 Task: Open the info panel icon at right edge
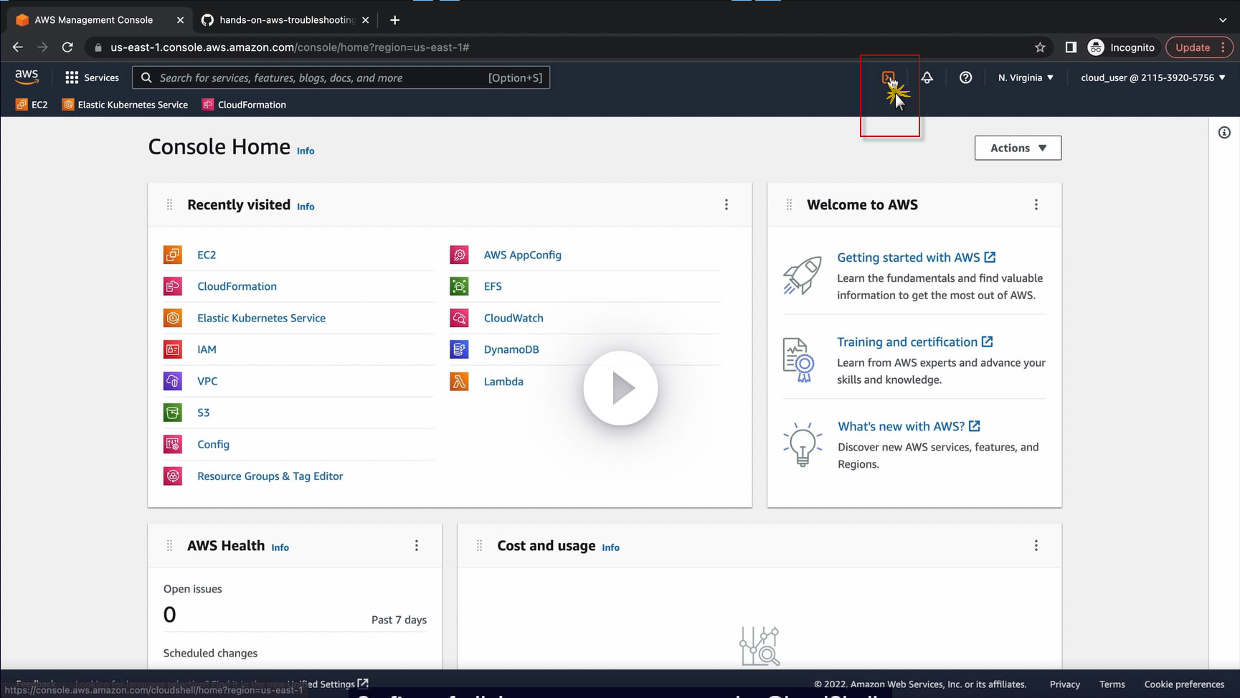point(1224,133)
